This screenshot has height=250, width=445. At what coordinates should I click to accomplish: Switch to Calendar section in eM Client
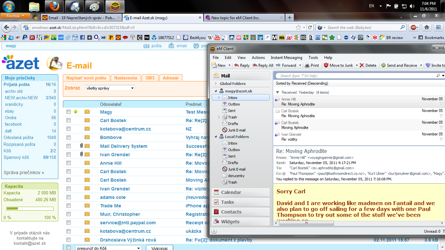[240, 192]
